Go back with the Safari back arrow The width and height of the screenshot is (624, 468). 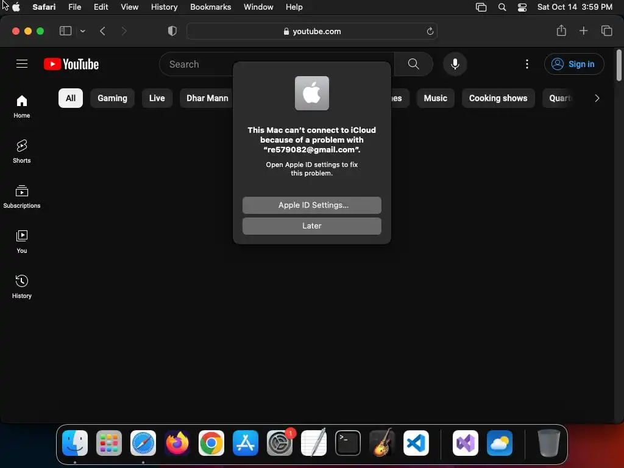102,31
